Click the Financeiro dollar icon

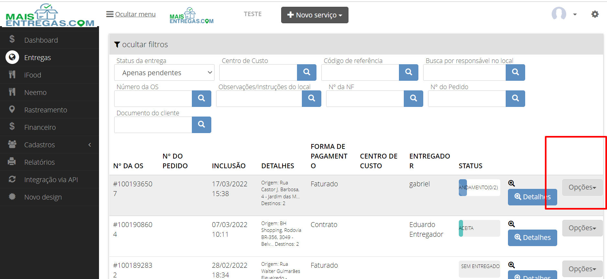[12, 126]
